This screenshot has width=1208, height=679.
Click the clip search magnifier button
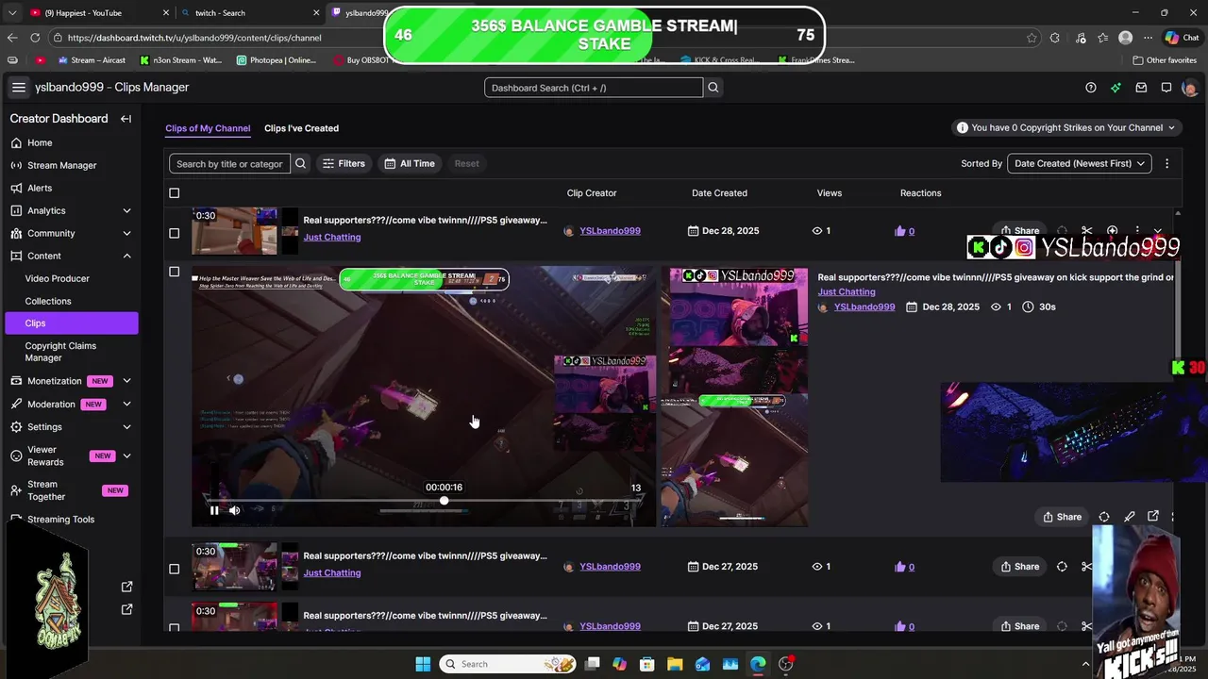coord(301,163)
